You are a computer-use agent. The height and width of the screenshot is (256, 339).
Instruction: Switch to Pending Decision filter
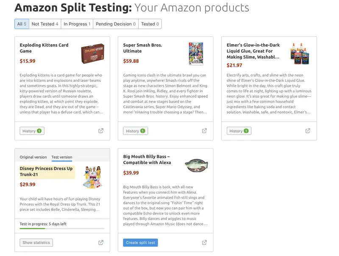click(x=115, y=24)
